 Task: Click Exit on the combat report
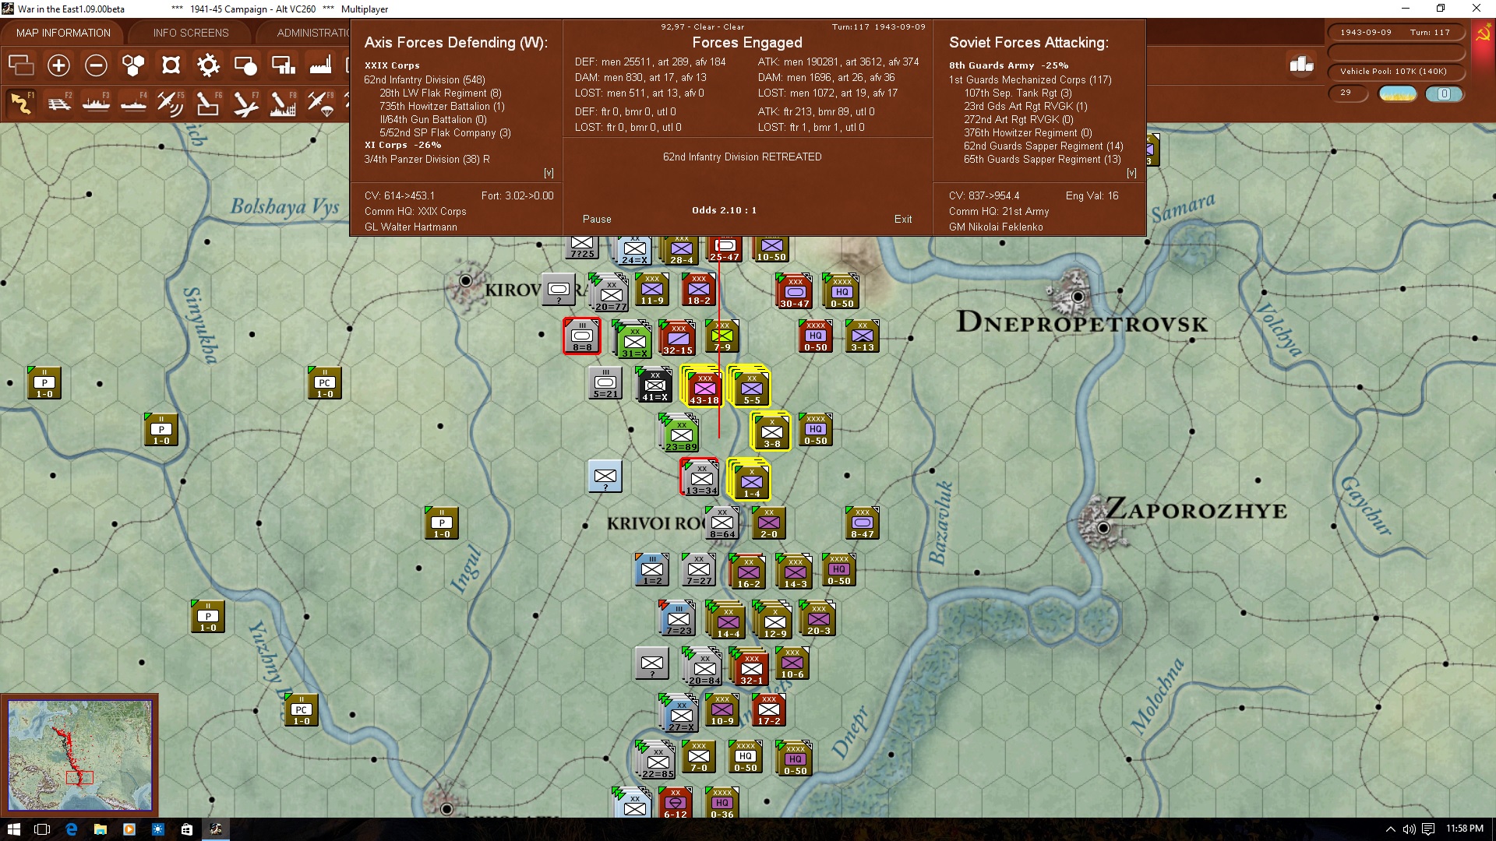pos(903,219)
